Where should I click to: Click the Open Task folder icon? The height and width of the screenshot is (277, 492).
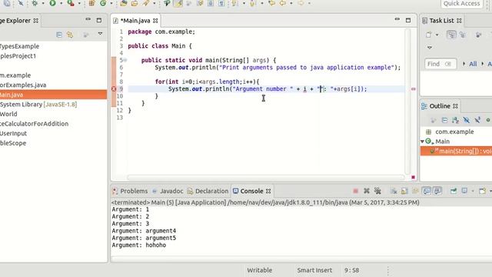pyautogui.click(x=135, y=3)
